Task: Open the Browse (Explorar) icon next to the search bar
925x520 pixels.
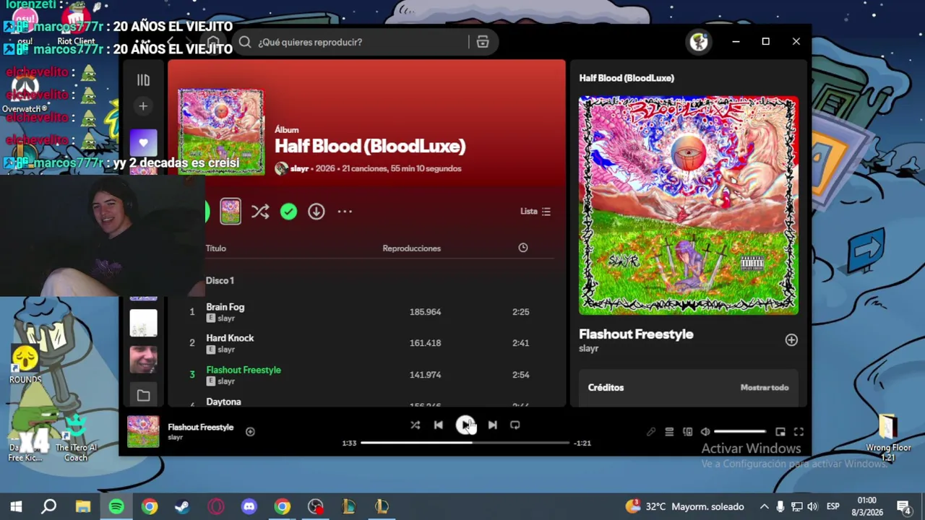Action: point(483,42)
